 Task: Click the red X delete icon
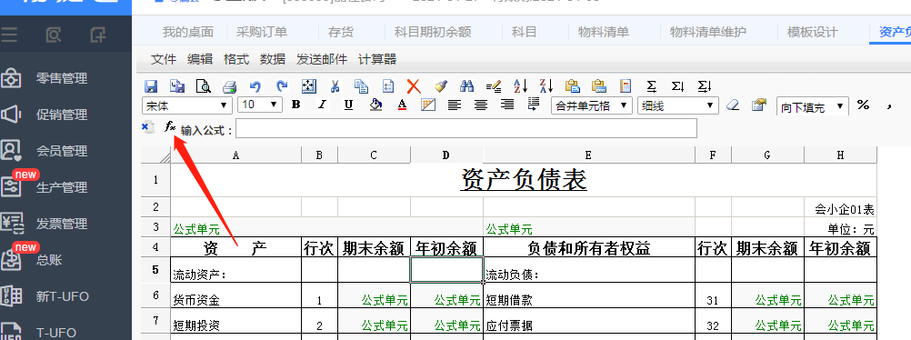coord(413,86)
